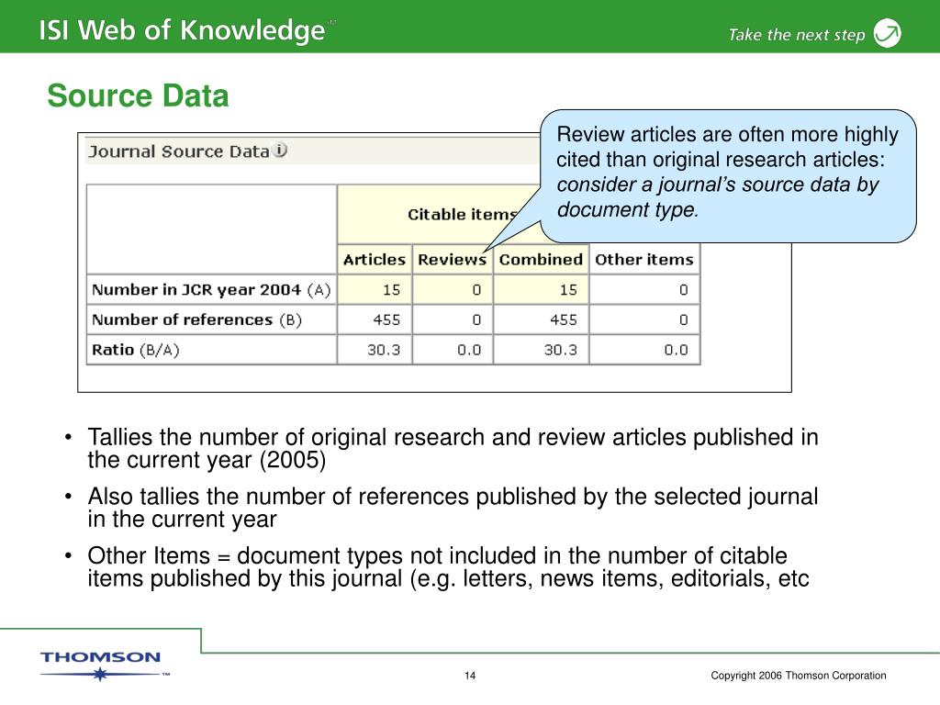Image resolution: width=940 pixels, height=705 pixels.
Task: Click the Articles ratio 30.3
Action: tap(384, 350)
